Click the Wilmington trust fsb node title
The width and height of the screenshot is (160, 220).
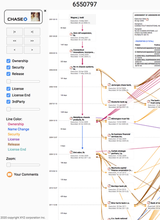pos(120,119)
